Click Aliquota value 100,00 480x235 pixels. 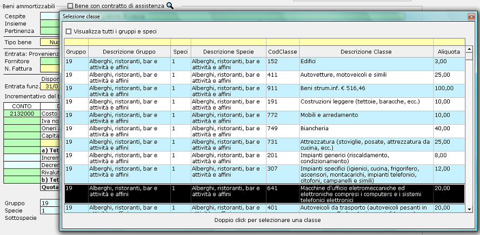449,91
